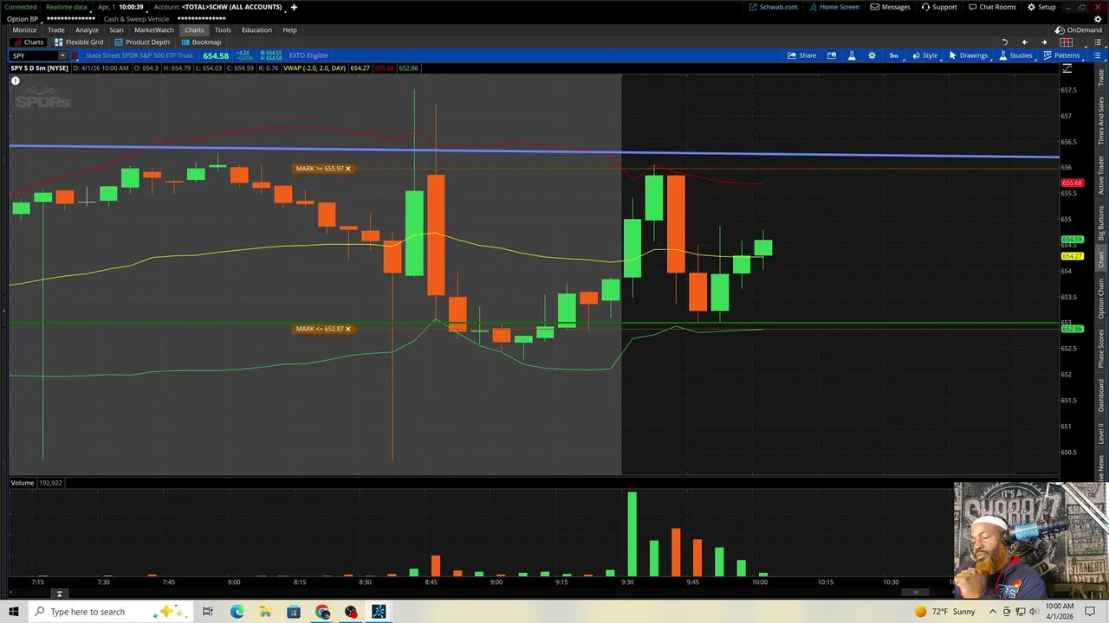
Task: Click the Volume study label
Action: (23, 483)
